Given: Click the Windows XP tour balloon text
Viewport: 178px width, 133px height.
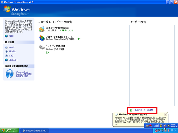Looking at the screenshot, I should [140, 121].
